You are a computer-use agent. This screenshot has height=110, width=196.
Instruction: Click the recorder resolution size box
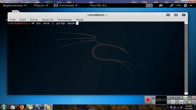(175, 98)
